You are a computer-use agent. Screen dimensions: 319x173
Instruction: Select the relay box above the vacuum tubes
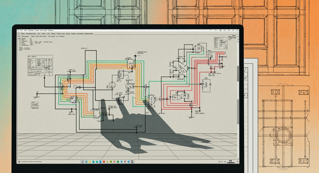[x=121, y=74]
